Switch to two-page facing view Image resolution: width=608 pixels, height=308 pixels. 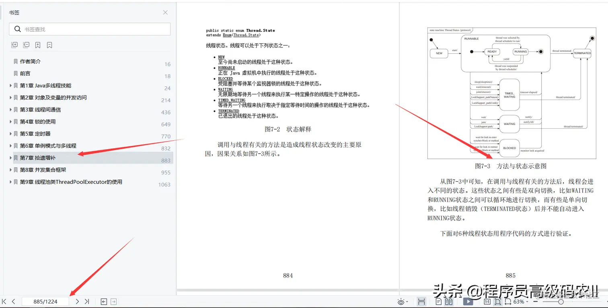click(x=450, y=301)
